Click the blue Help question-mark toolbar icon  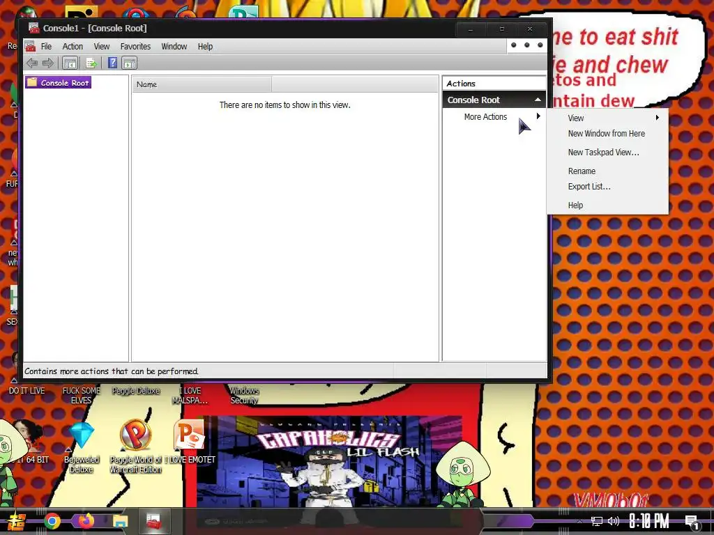coord(112,63)
